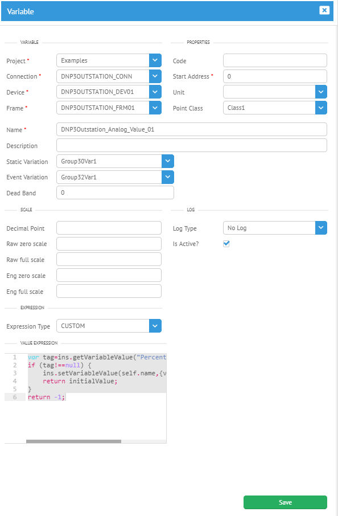Expand the Frame dropdown chevron
This screenshot has height=516, width=338.
[x=155, y=108]
